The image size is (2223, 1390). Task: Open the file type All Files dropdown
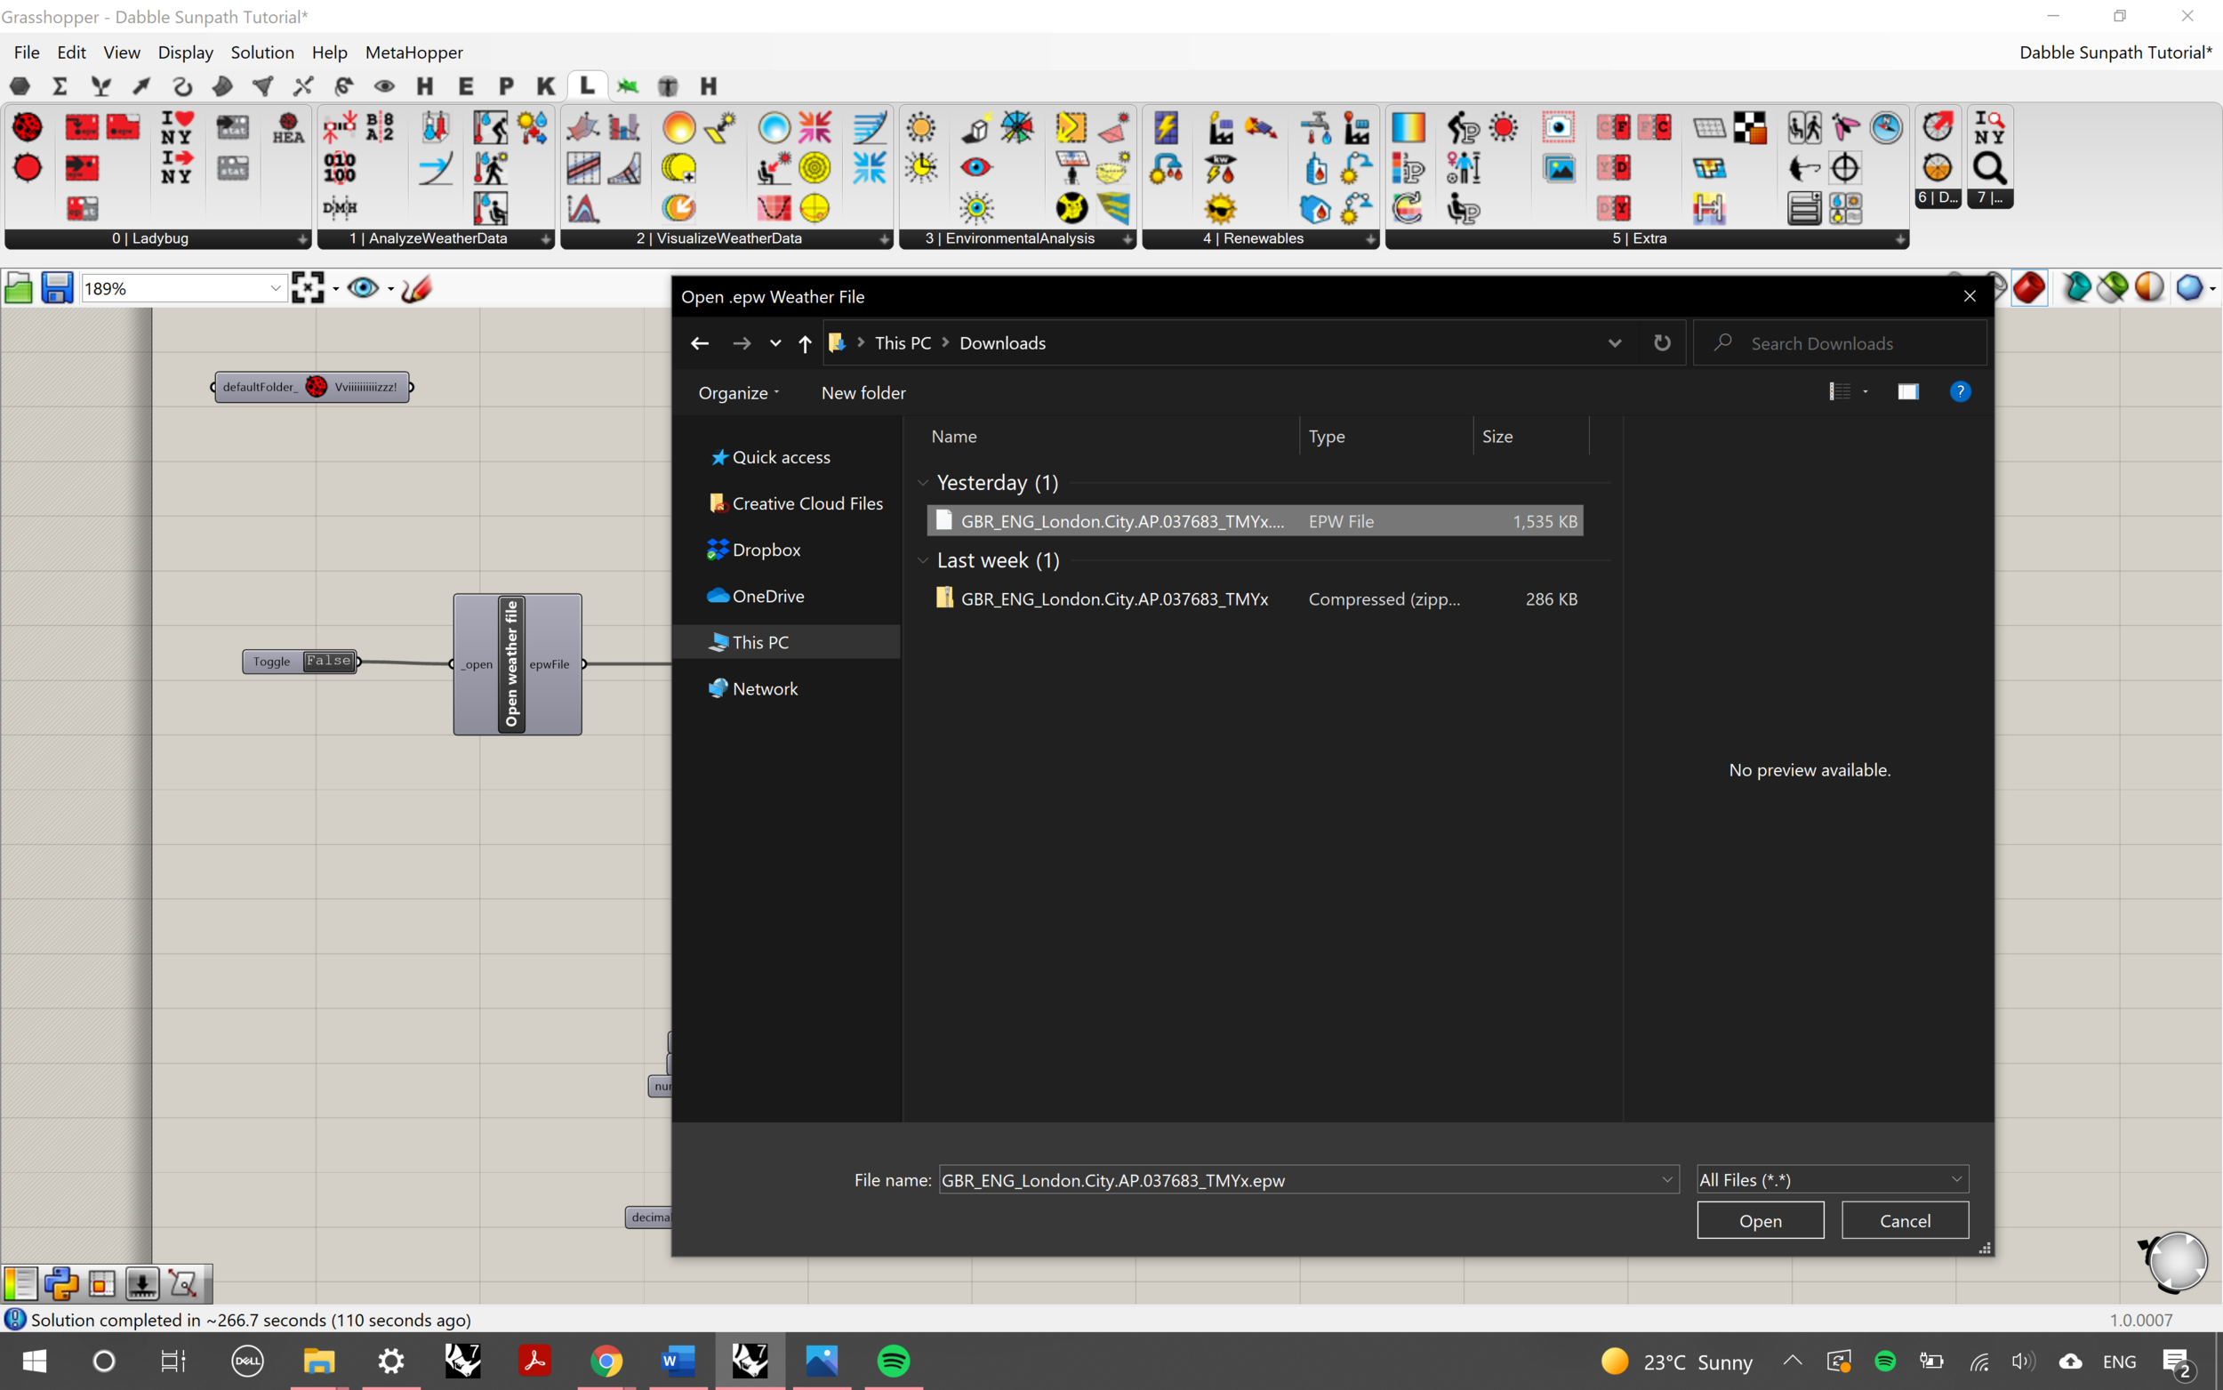(1831, 1179)
